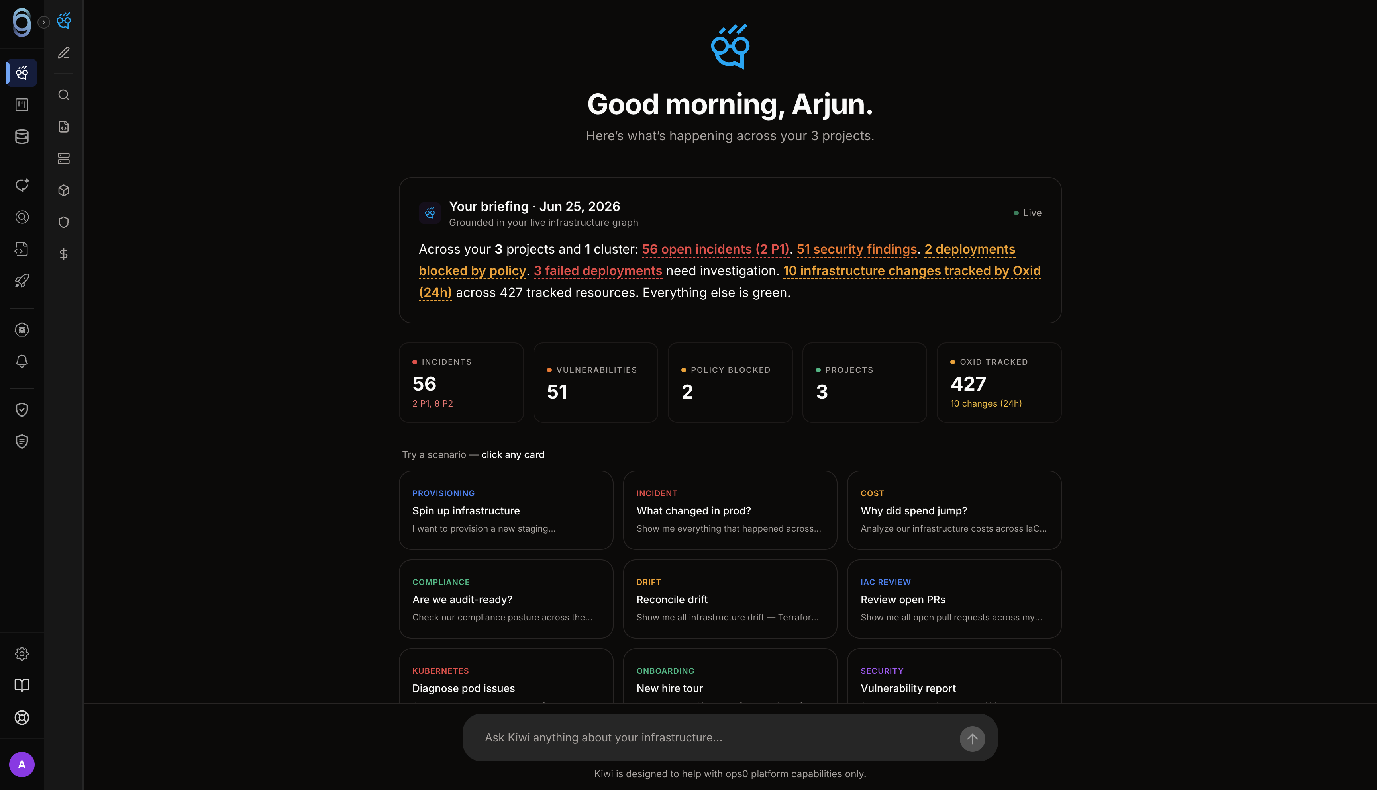Open the user avatar A menu
Viewport: 1377px width, 790px height.
(22, 765)
